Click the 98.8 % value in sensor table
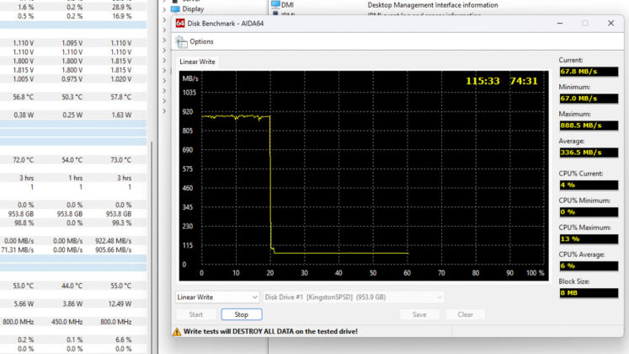The image size is (629, 354). pos(24,223)
